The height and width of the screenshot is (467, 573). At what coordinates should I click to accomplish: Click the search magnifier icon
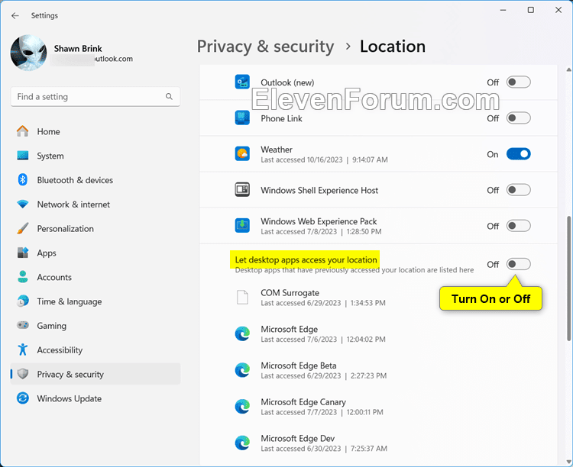pos(169,96)
